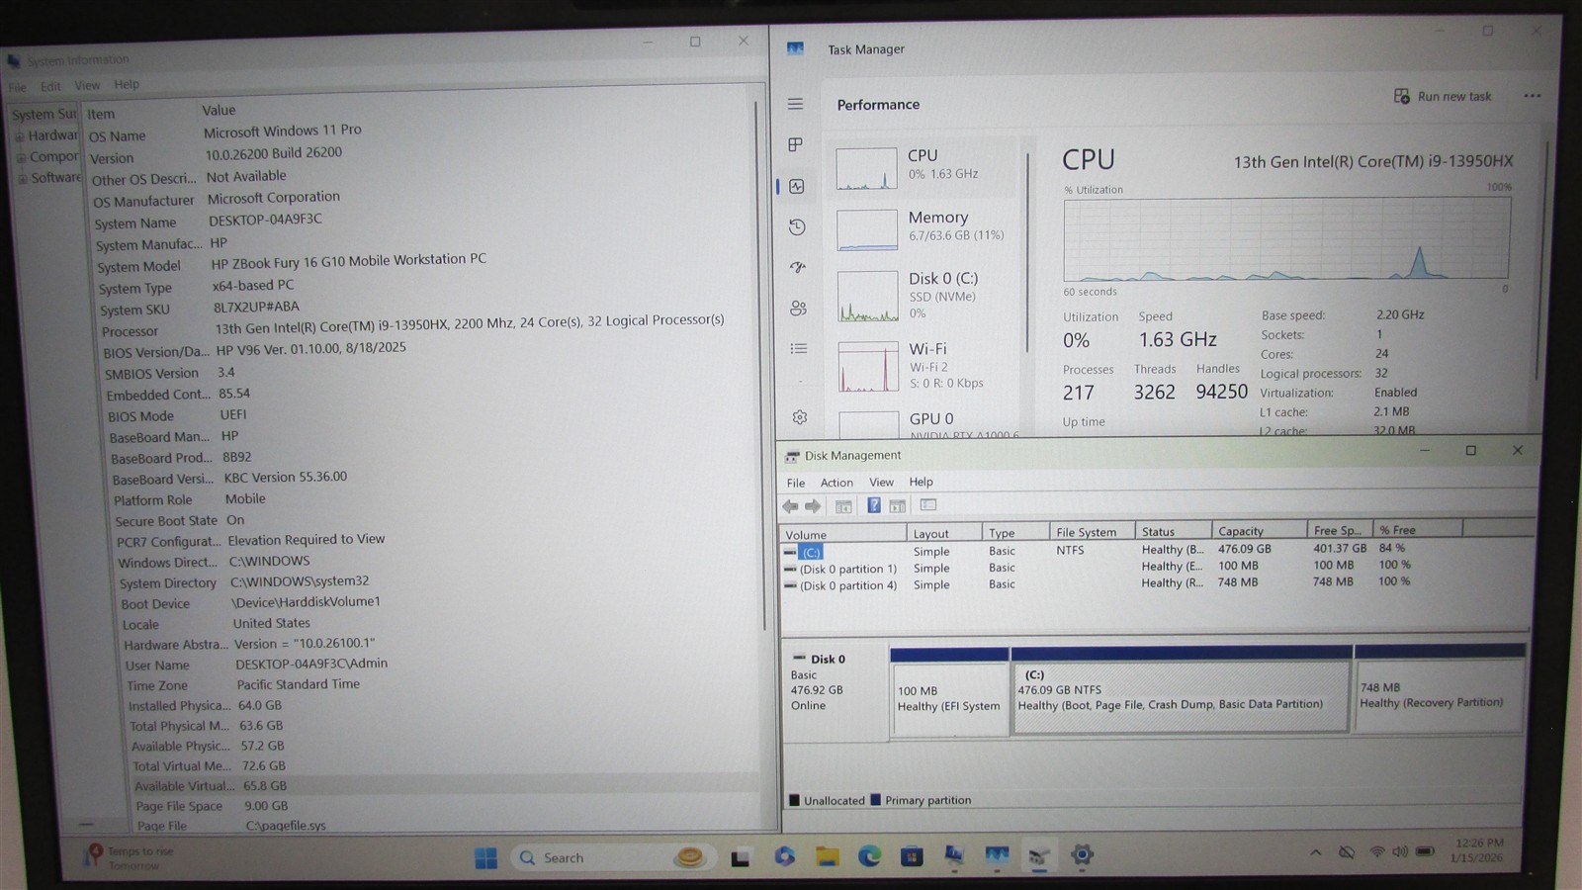
Task: Select System Summary tree item
Action: [x=44, y=114]
